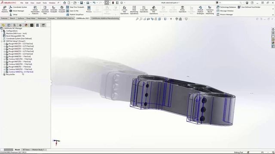Click the Probe Operation icon
Viewport: 275px width, 154px height.
[x=182, y=9]
